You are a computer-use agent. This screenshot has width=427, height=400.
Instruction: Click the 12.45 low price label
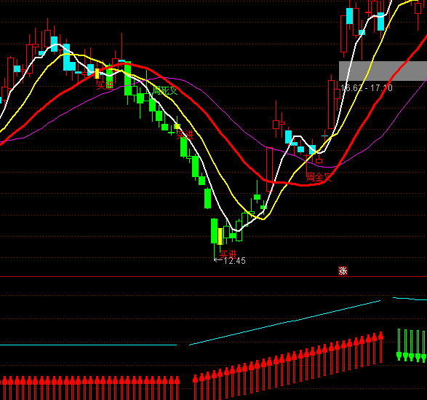[x=234, y=261]
